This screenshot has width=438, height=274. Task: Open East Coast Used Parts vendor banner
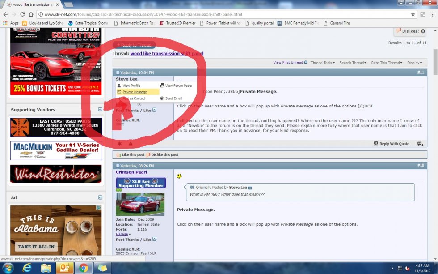pos(56,127)
